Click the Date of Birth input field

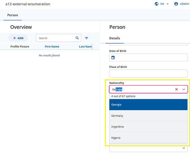click(148, 57)
